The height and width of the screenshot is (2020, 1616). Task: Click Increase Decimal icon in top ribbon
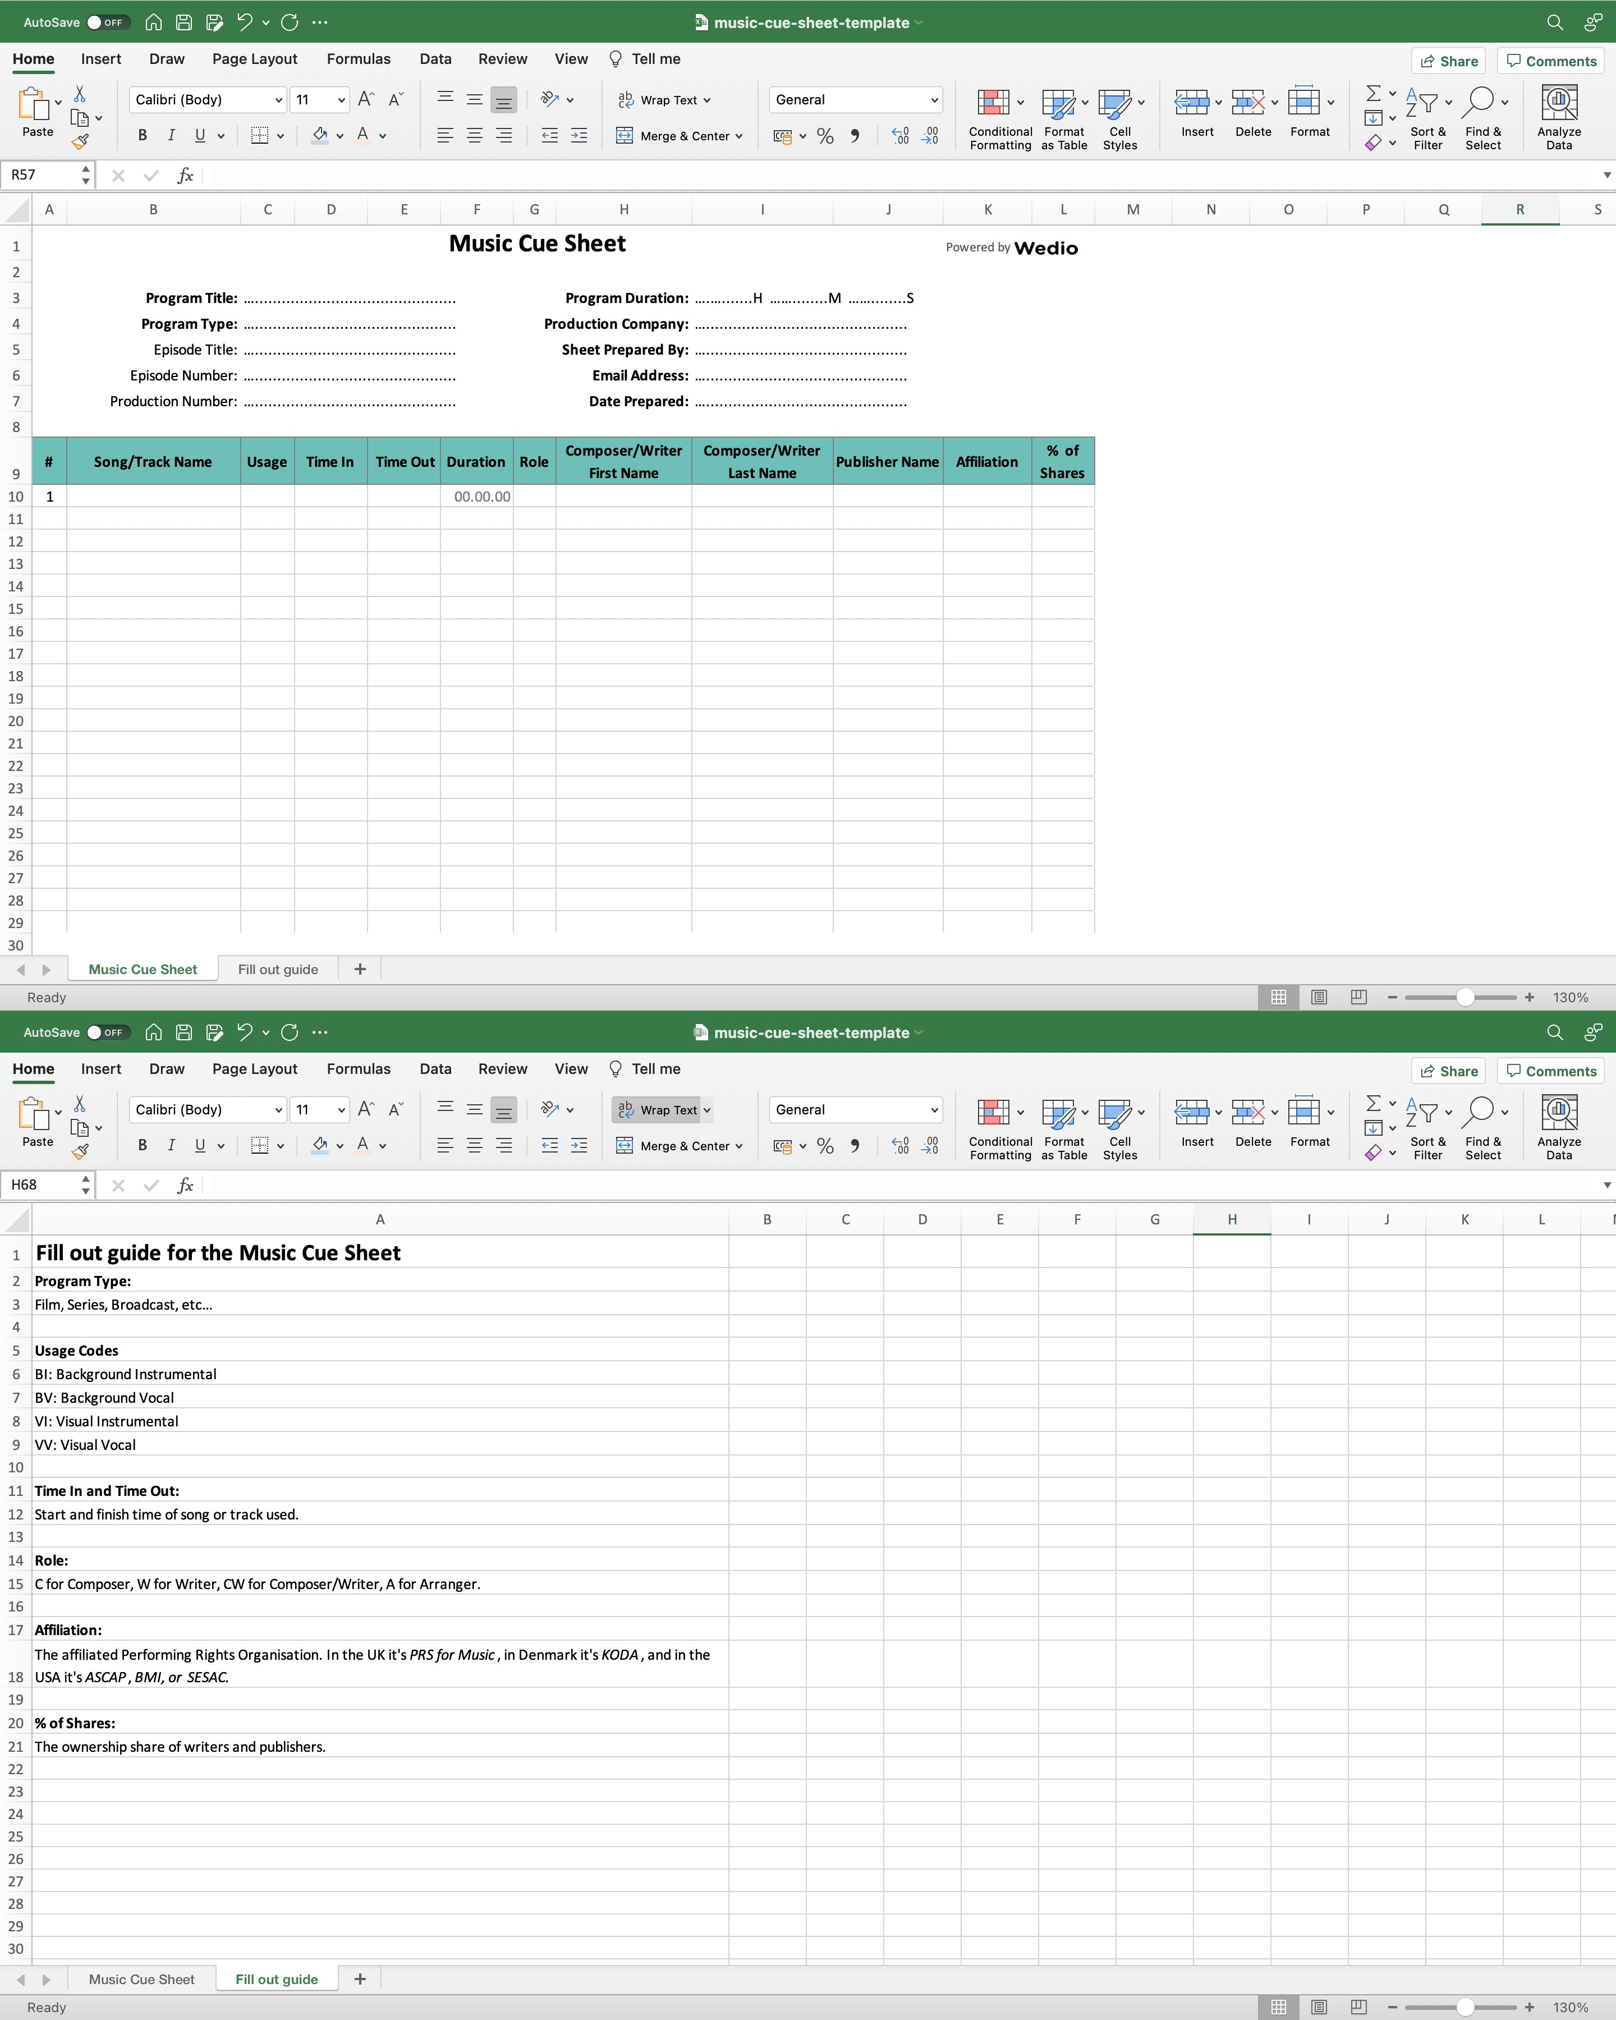899,136
